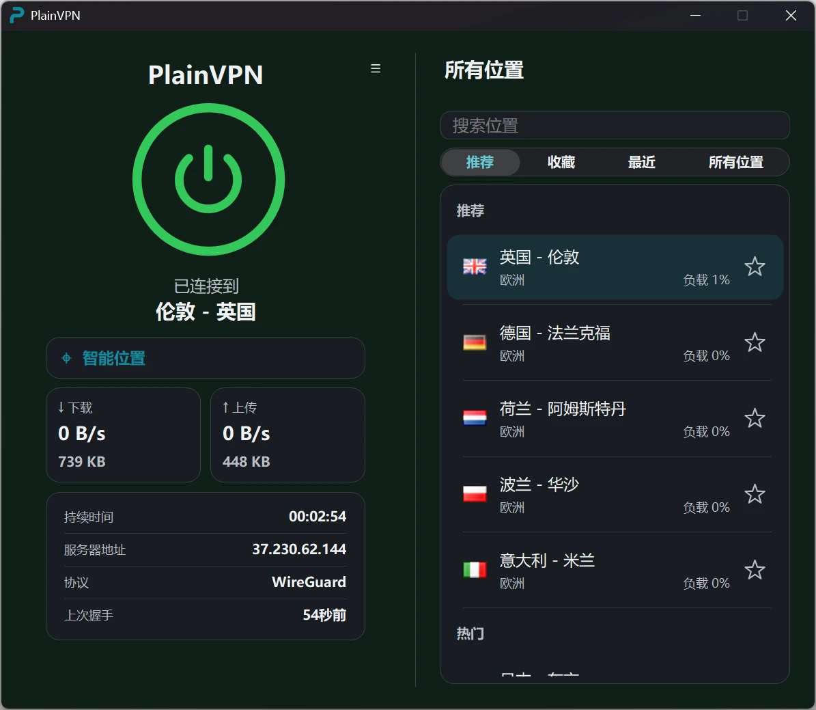Click the 伦敦 - 英国 connected location text
The width and height of the screenshot is (816, 710).
pos(206,312)
